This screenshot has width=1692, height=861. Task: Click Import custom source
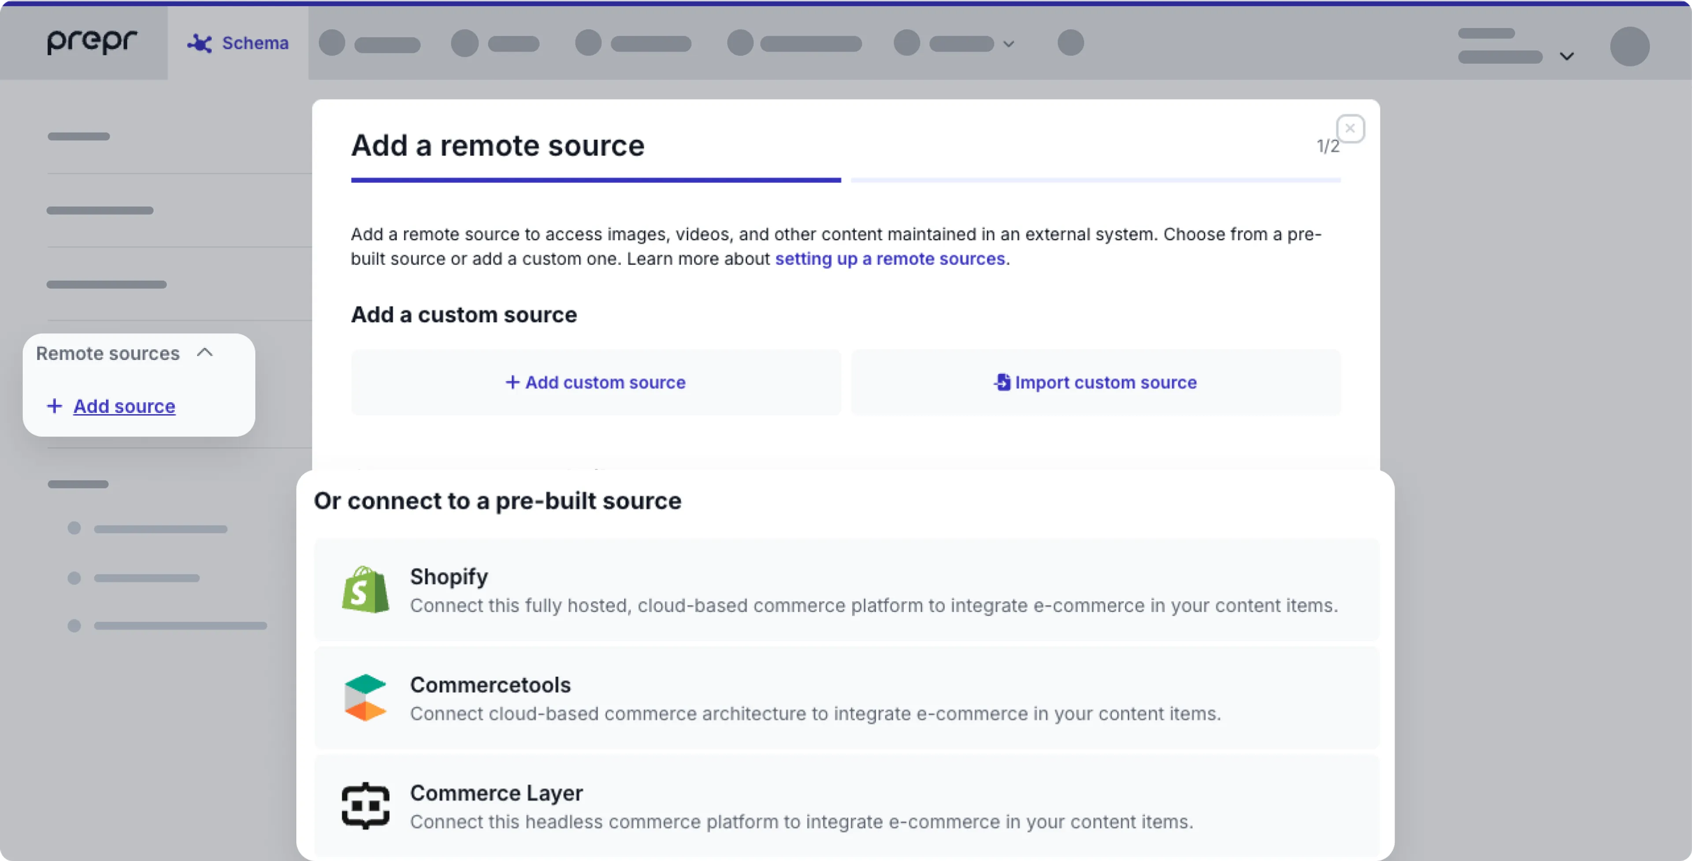pos(1095,383)
